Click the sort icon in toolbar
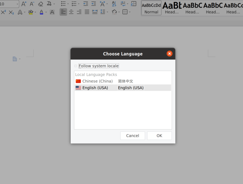The height and width of the screenshot is (184, 243). click(x=114, y=4)
